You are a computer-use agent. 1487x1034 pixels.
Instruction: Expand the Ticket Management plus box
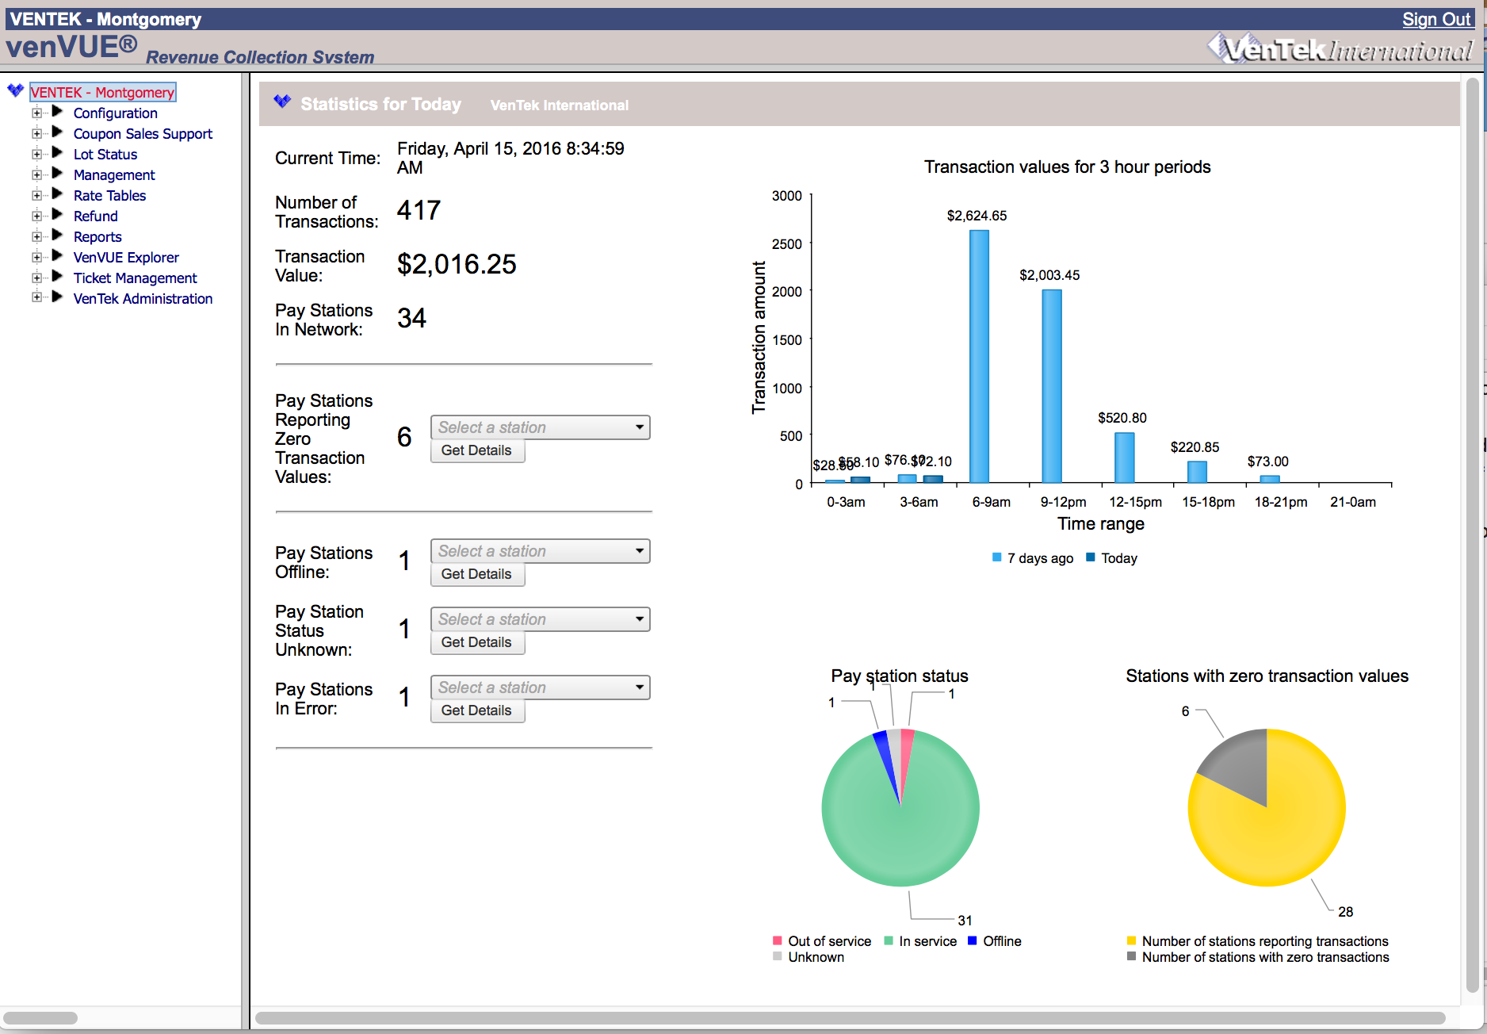[36, 278]
